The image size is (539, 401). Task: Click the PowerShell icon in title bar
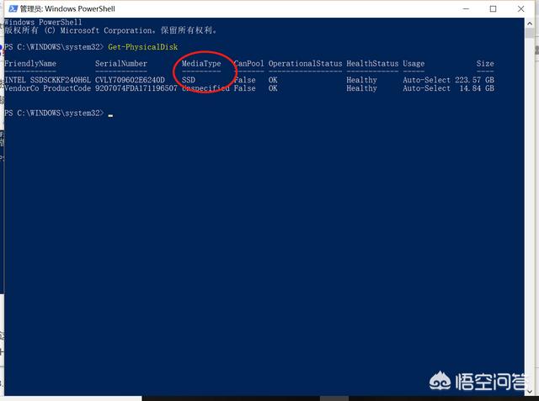tap(13, 8)
